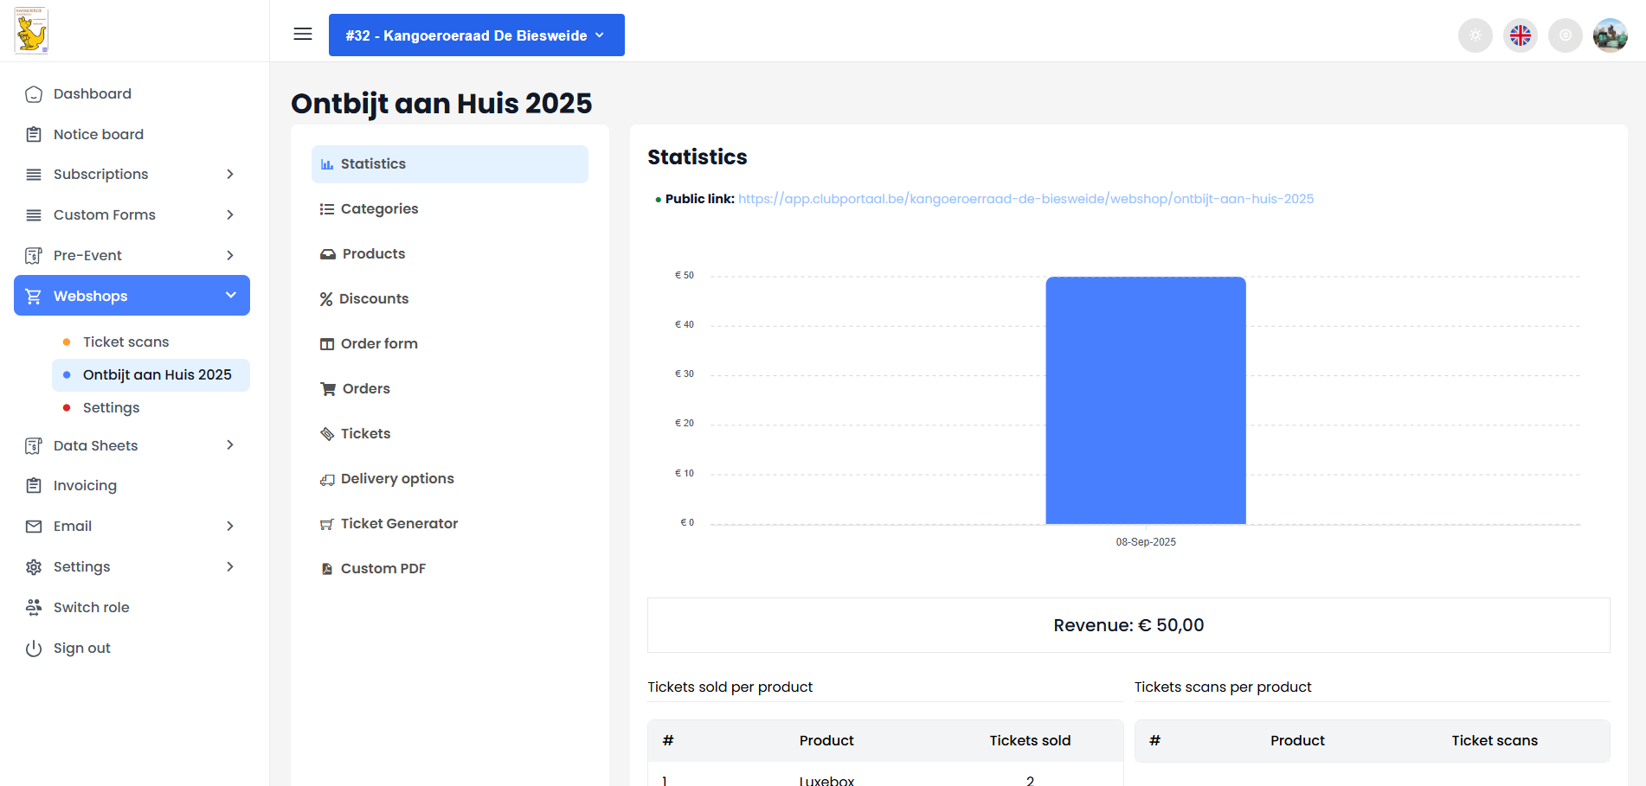Select the Products tab
Image resolution: width=1646 pixels, height=786 pixels.
pyautogui.click(x=373, y=254)
